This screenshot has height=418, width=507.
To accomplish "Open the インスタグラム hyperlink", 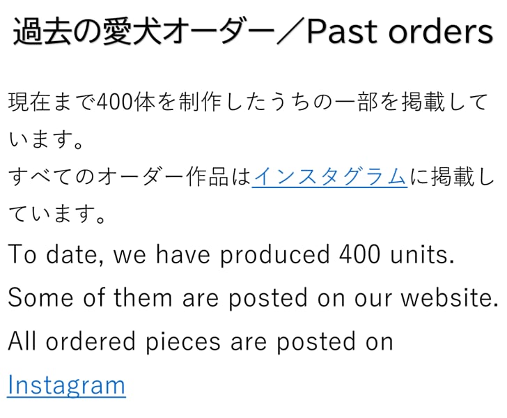I will (329, 177).
